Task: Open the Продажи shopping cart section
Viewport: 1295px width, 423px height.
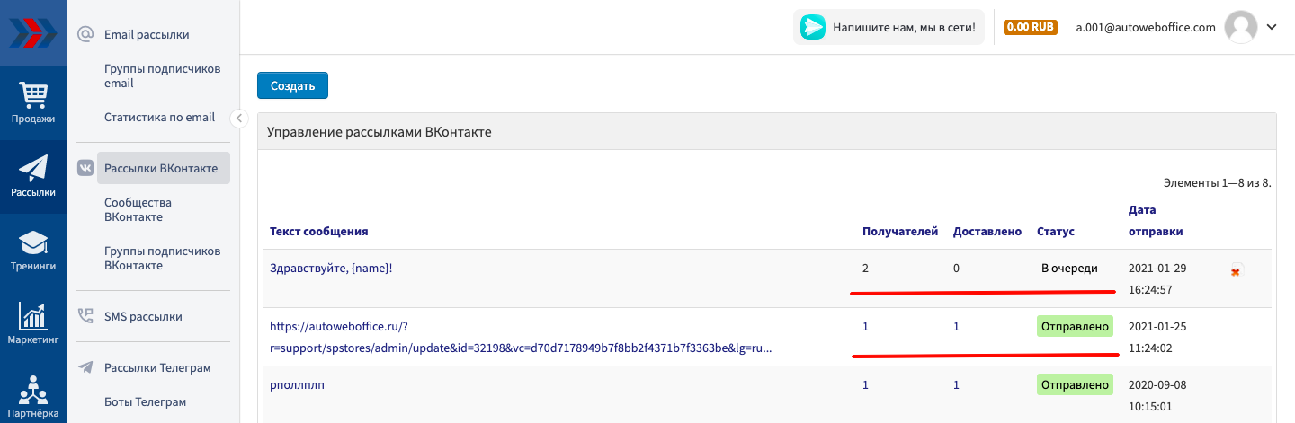Action: pos(33,102)
